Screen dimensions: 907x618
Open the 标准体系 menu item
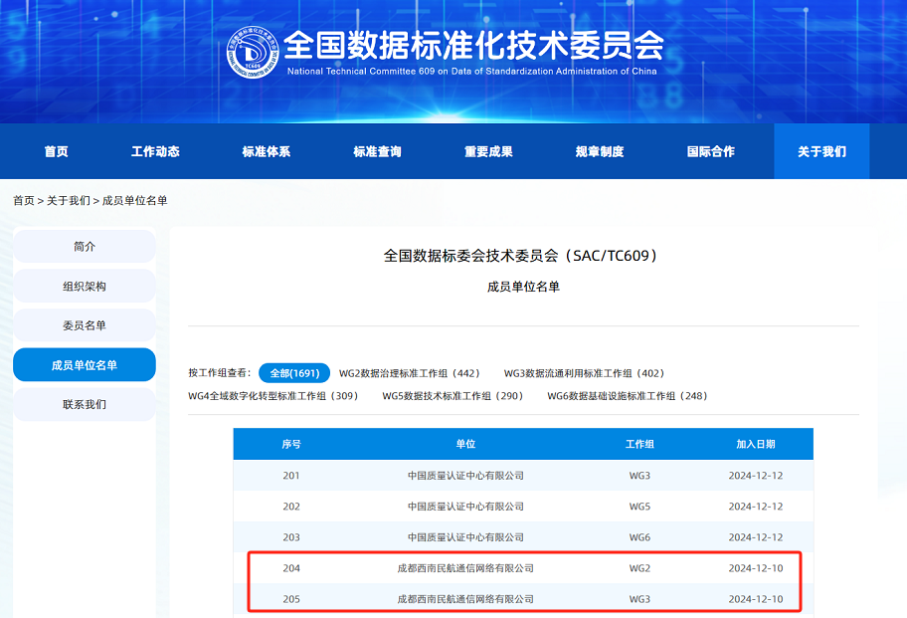point(267,151)
